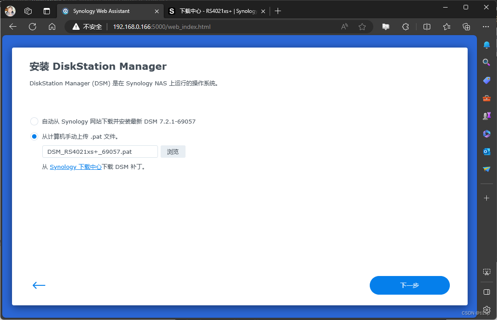The height and width of the screenshot is (320, 497).
Task: Open the Synology 下载中心 link
Action: 76,167
